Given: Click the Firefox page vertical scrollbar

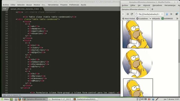Looking at the screenshot, I should coord(179,51).
